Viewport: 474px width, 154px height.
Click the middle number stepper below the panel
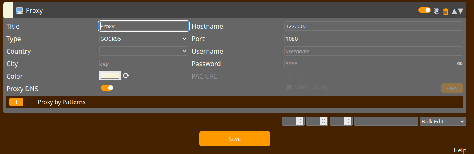click(x=317, y=121)
